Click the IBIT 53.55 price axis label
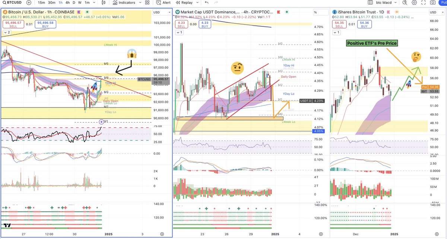The image size is (447, 239). point(430,91)
